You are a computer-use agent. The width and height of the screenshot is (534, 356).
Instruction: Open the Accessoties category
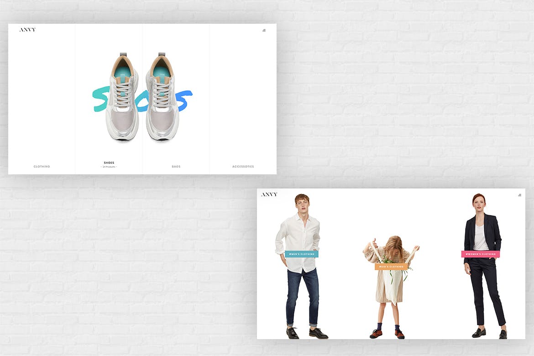pos(243,167)
